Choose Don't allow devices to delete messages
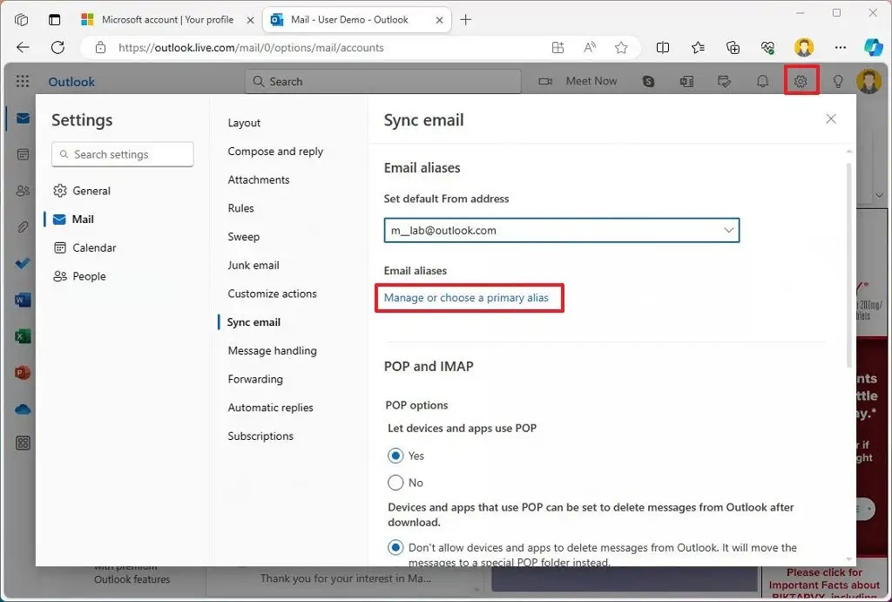 (395, 547)
